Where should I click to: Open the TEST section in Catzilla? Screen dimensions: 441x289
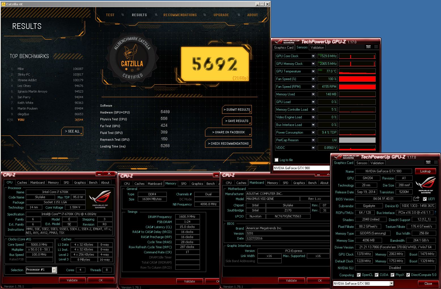coord(110,15)
